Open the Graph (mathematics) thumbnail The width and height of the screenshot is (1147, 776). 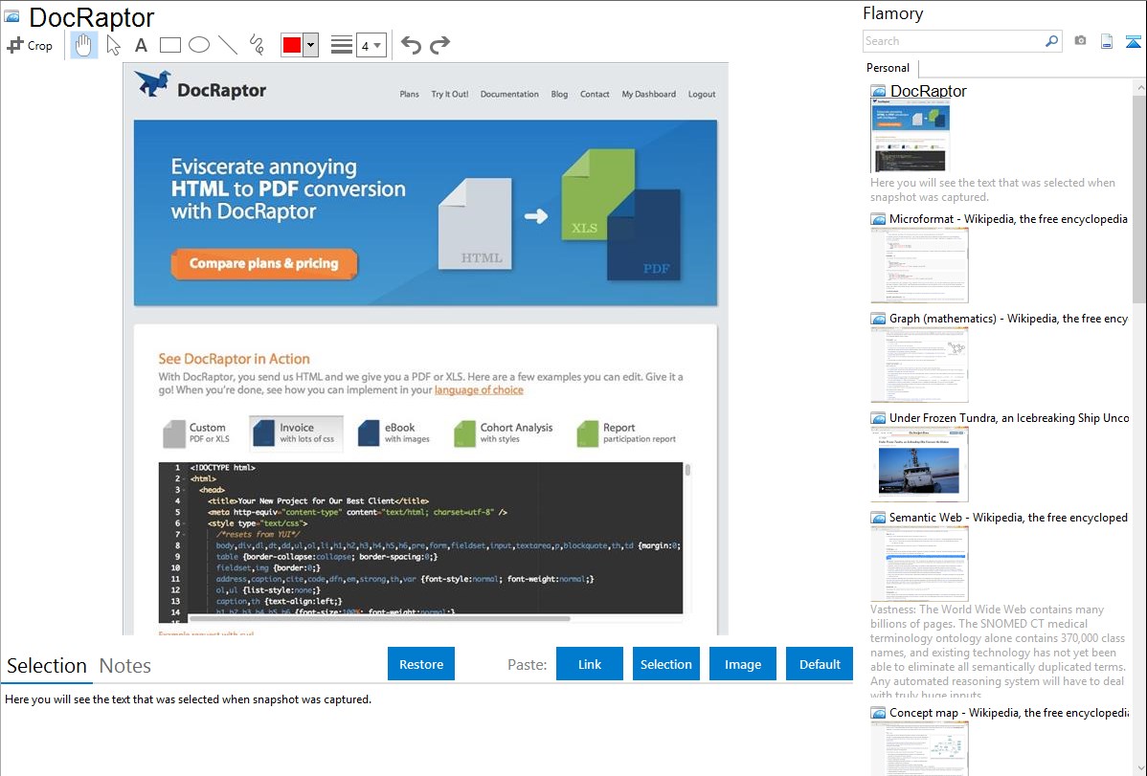coord(919,365)
